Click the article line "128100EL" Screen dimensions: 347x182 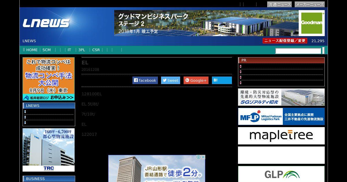click(x=92, y=94)
